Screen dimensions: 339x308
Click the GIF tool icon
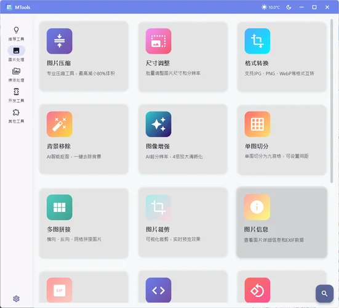pyautogui.click(x=60, y=290)
